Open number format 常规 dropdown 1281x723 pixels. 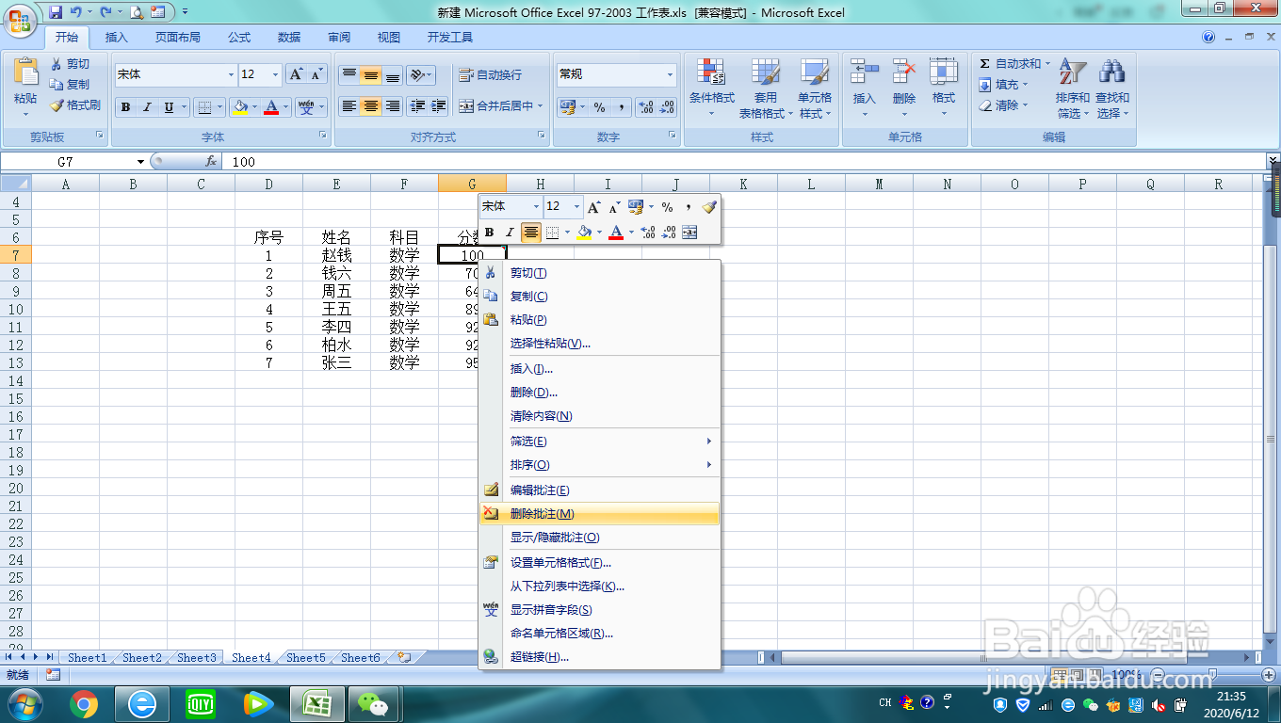(671, 75)
